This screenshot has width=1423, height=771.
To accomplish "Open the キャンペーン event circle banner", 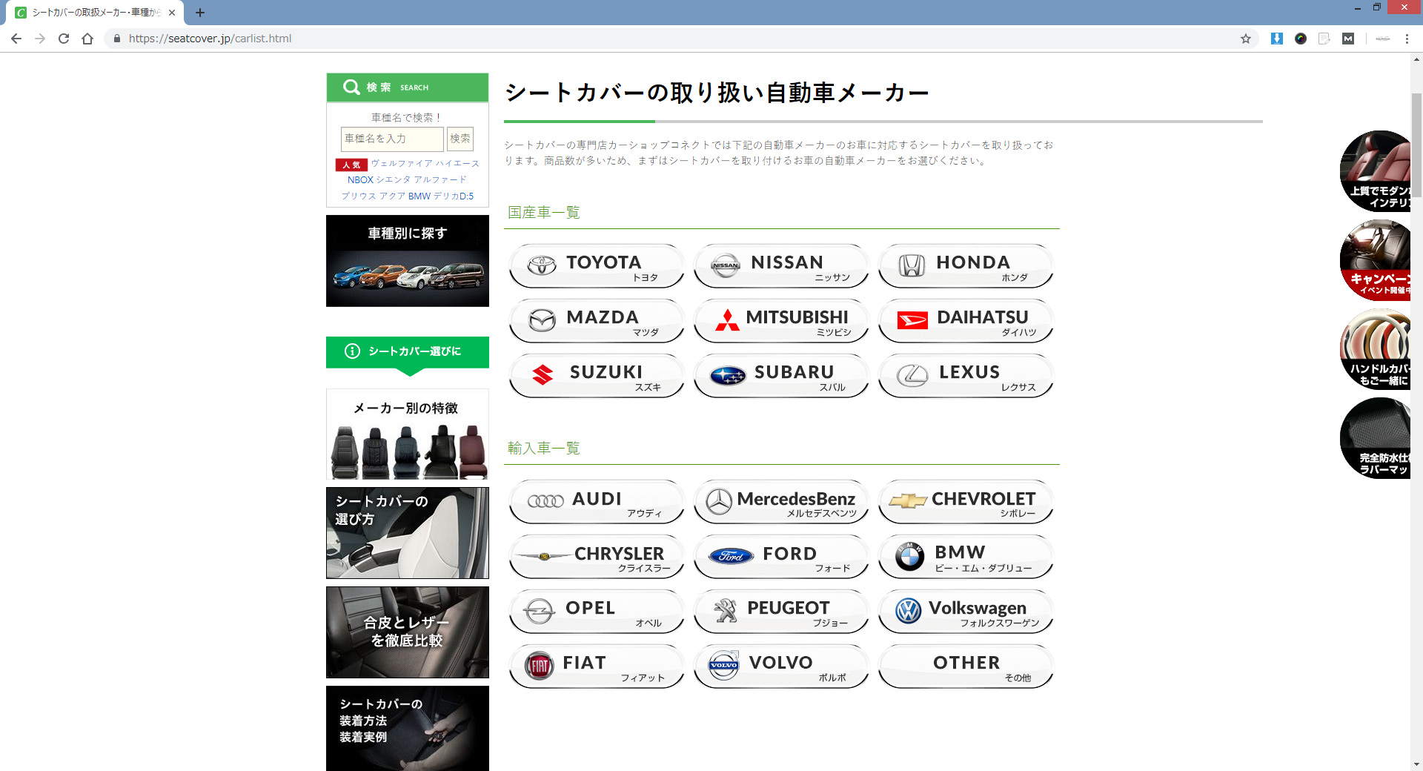I will pyautogui.click(x=1376, y=260).
